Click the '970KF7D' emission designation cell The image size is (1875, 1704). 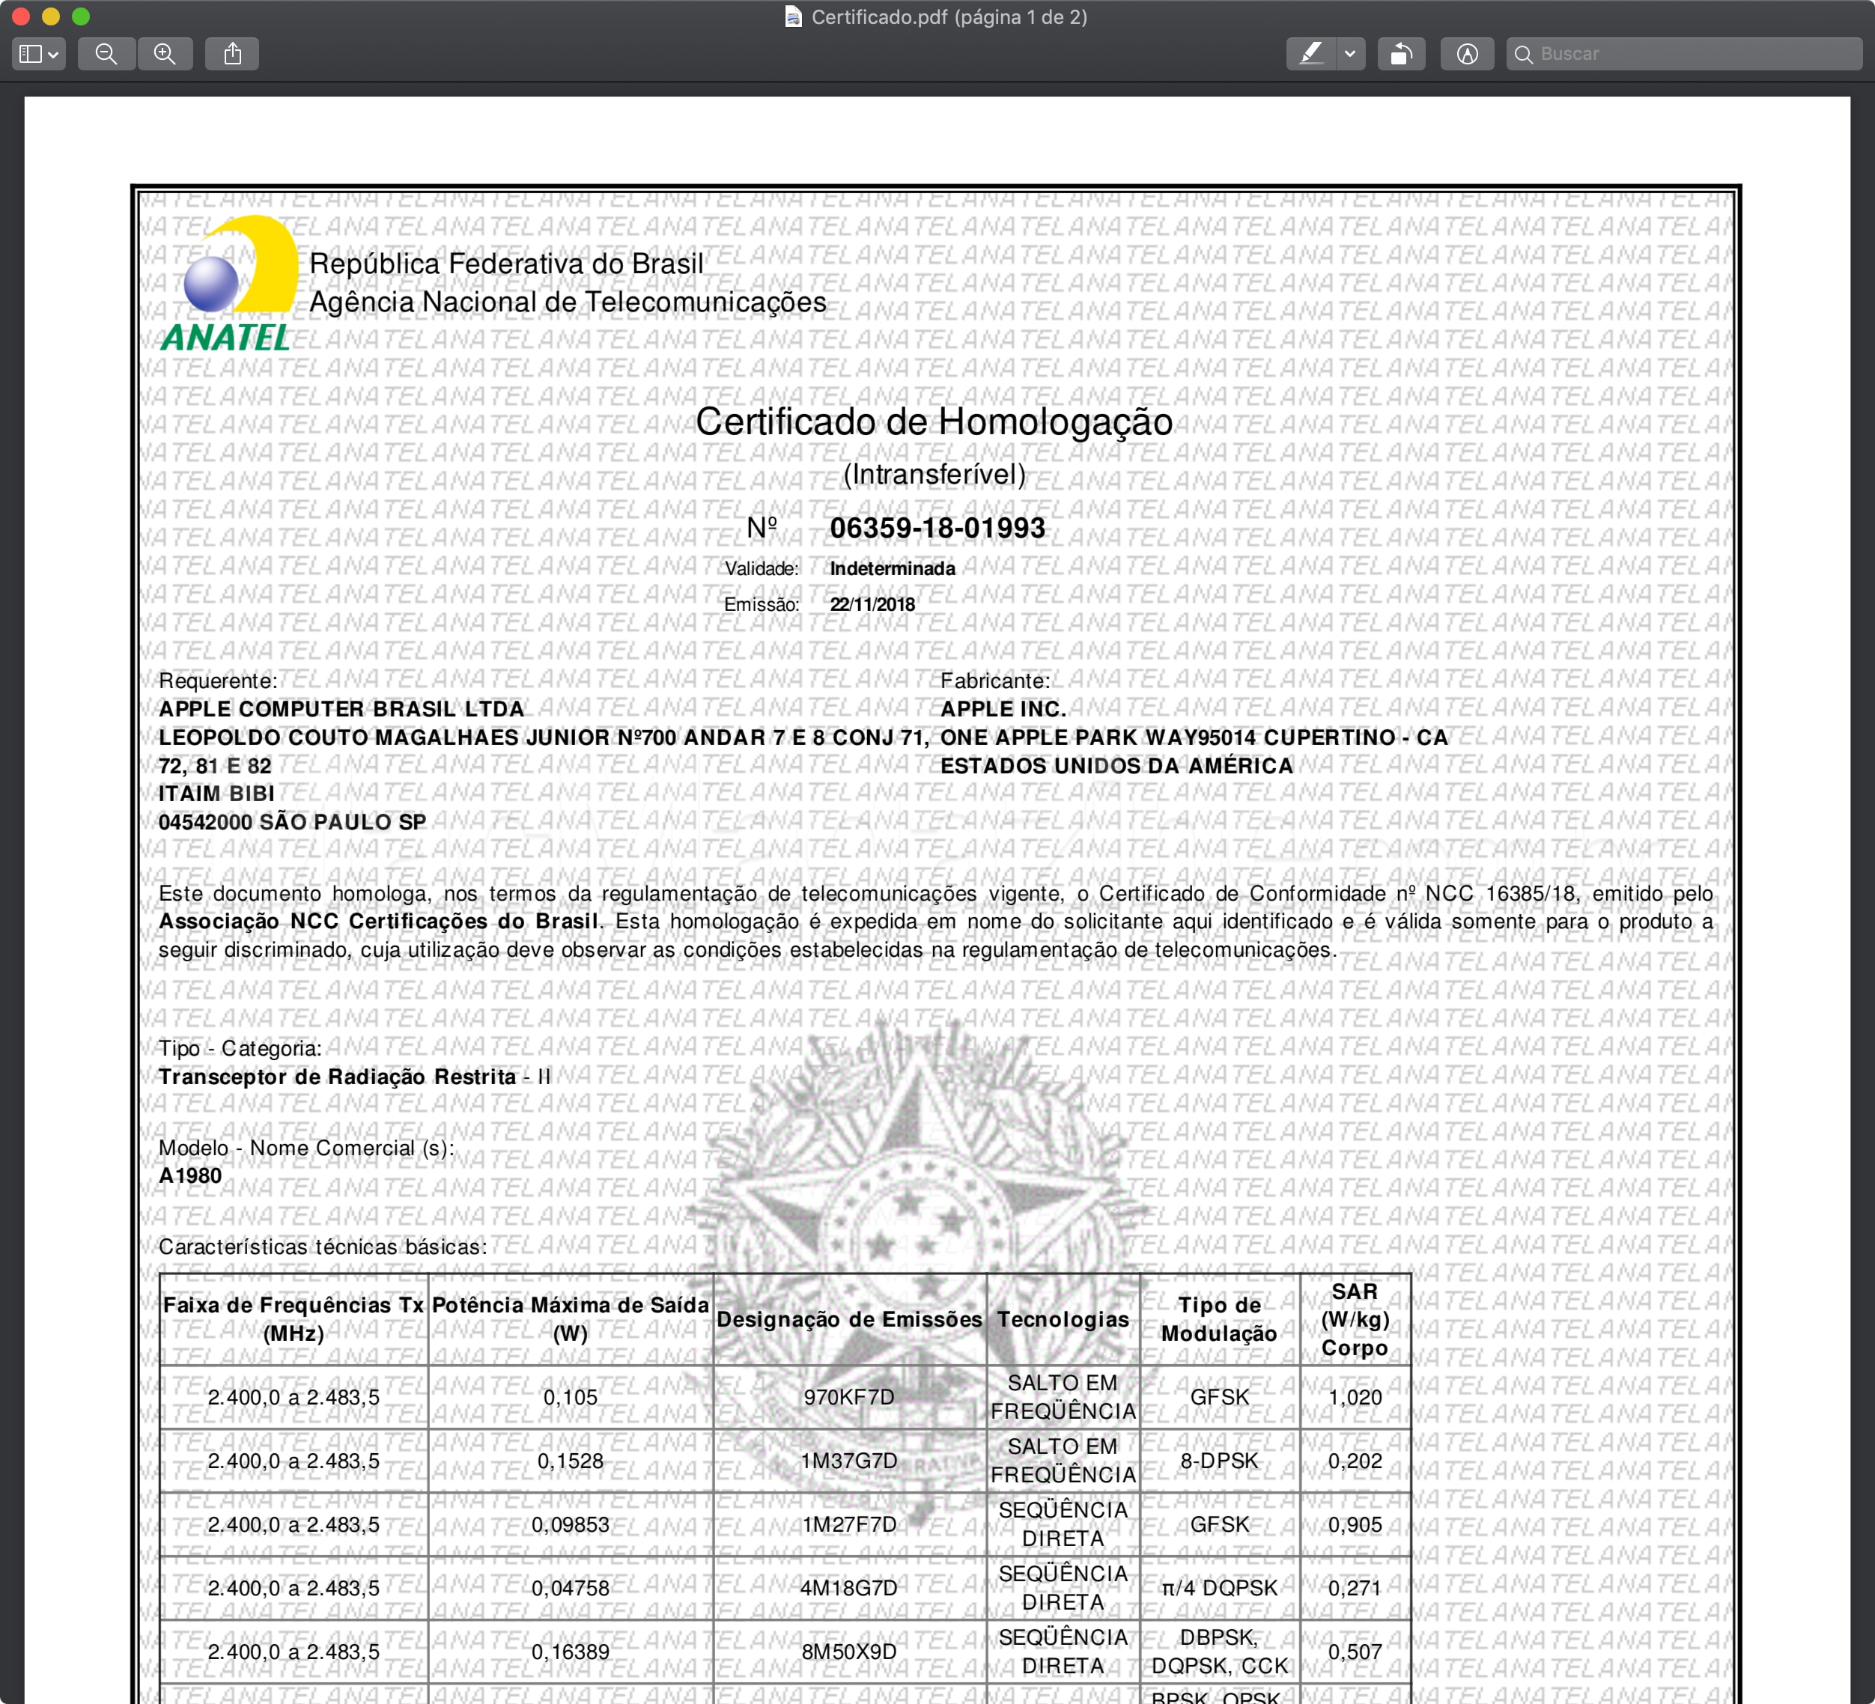click(849, 1397)
